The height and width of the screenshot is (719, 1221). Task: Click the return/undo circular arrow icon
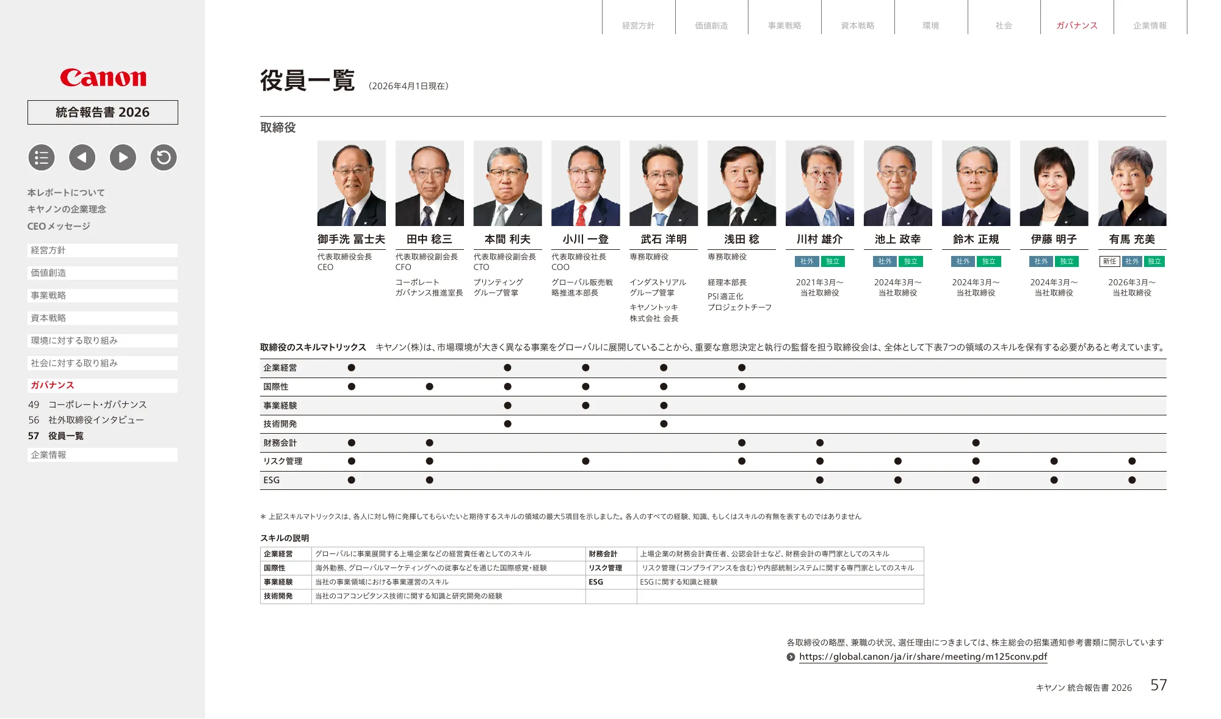point(164,158)
